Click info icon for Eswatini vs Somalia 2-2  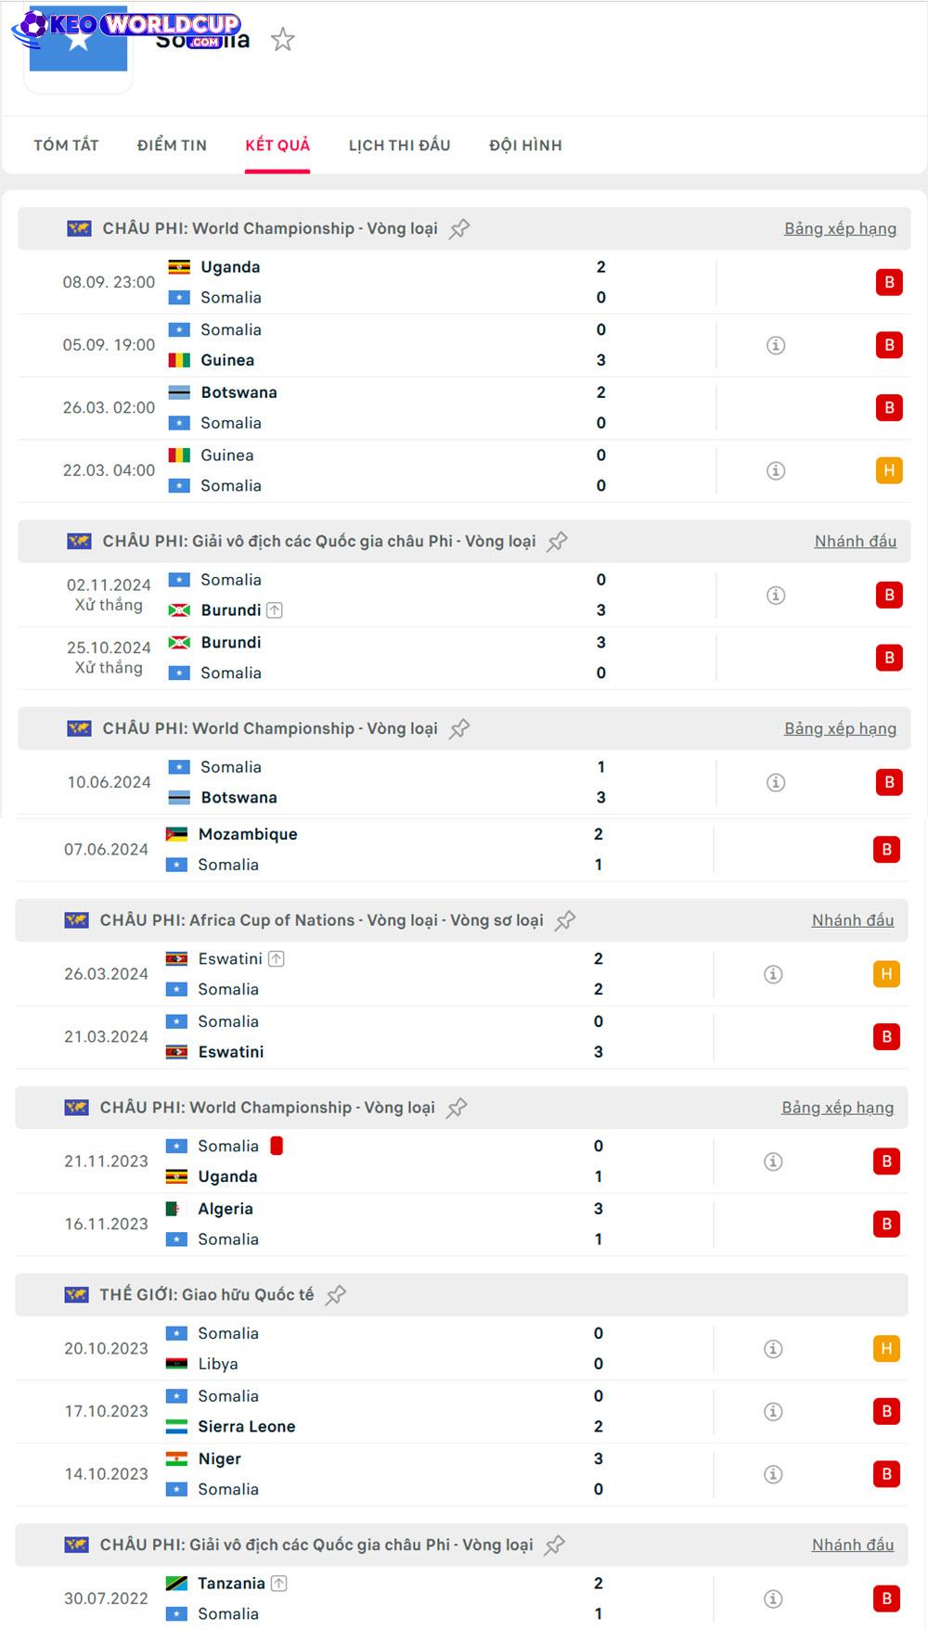[x=773, y=974]
